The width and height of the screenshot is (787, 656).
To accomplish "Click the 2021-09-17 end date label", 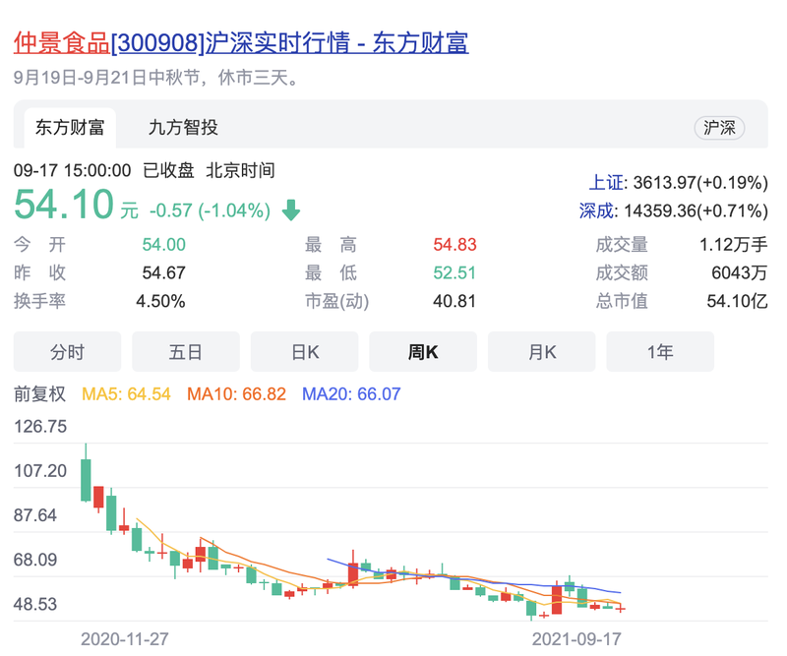I will tap(576, 639).
